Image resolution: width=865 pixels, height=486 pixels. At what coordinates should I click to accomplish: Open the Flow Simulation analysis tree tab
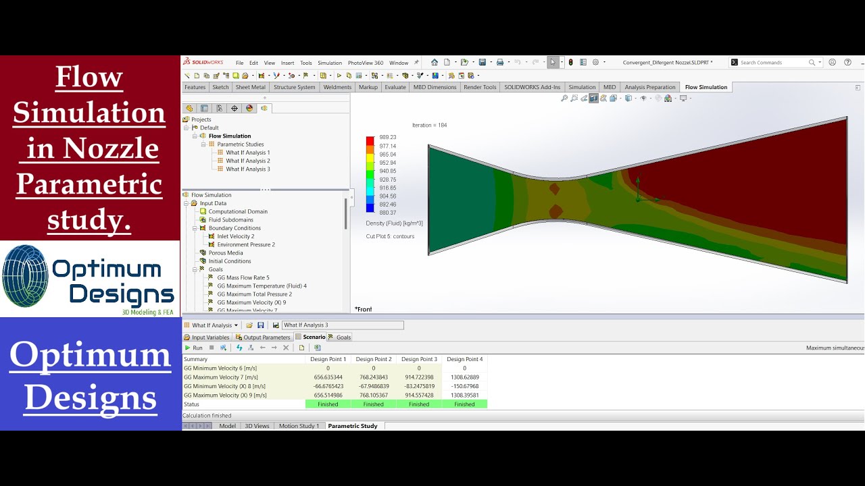click(x=264, y=108)
